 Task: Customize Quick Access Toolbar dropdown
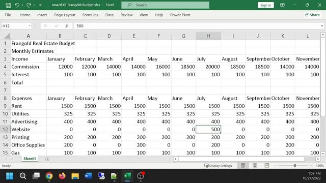click(x=40, y=5)
